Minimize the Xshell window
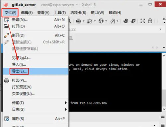The height and width of the screenshot is (127, 166). point(141,5)
